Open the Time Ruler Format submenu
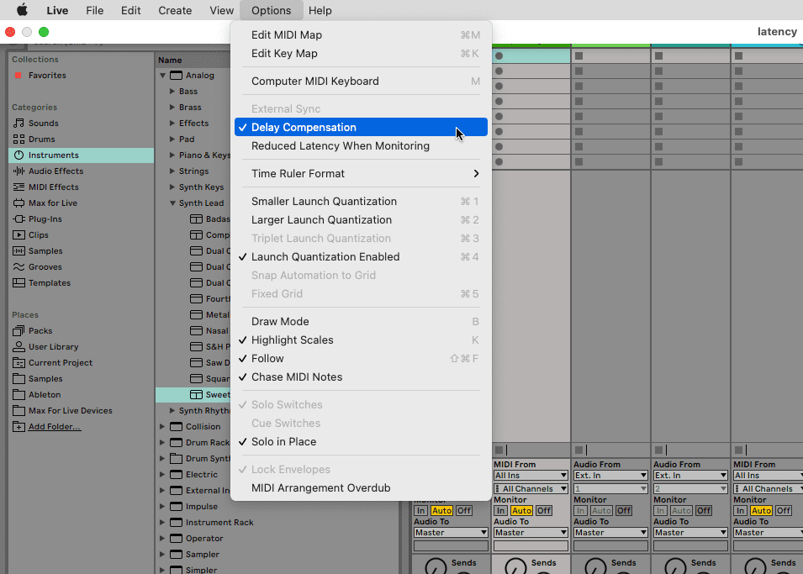Screen dimensions: 803x574 tap(361, 174)
